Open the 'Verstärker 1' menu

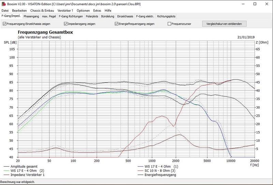[65, 11]
